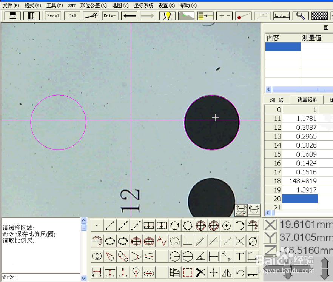The width and height of the screenshot is (333, 282).
Task: Click the highlighted cell in row 20
Action: coord(300,199)
